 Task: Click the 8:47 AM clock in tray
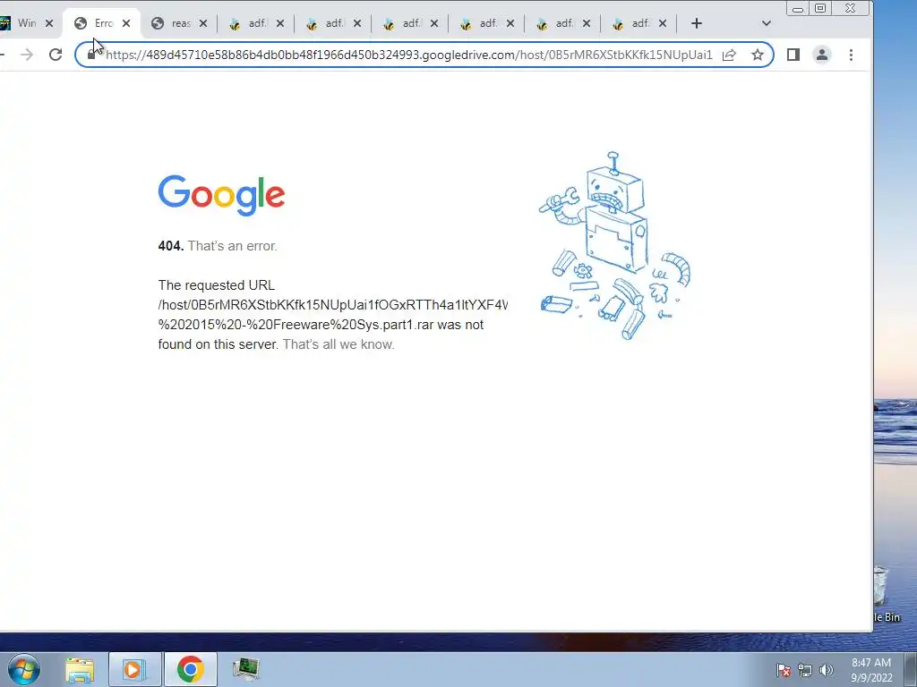click(x=871, y=670)
